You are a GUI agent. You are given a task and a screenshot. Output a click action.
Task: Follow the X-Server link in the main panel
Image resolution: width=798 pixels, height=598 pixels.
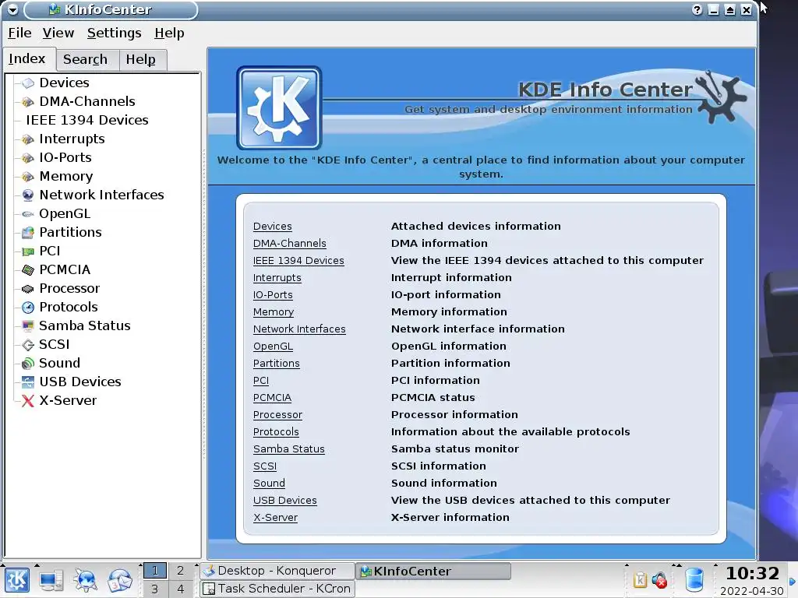275,518
